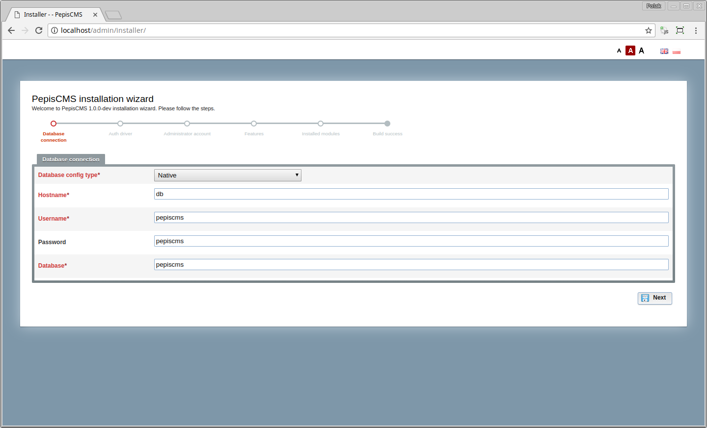Click the 'Installed modules' step label
The width and height of the screenshot is (707, 428).
point(321,134)
